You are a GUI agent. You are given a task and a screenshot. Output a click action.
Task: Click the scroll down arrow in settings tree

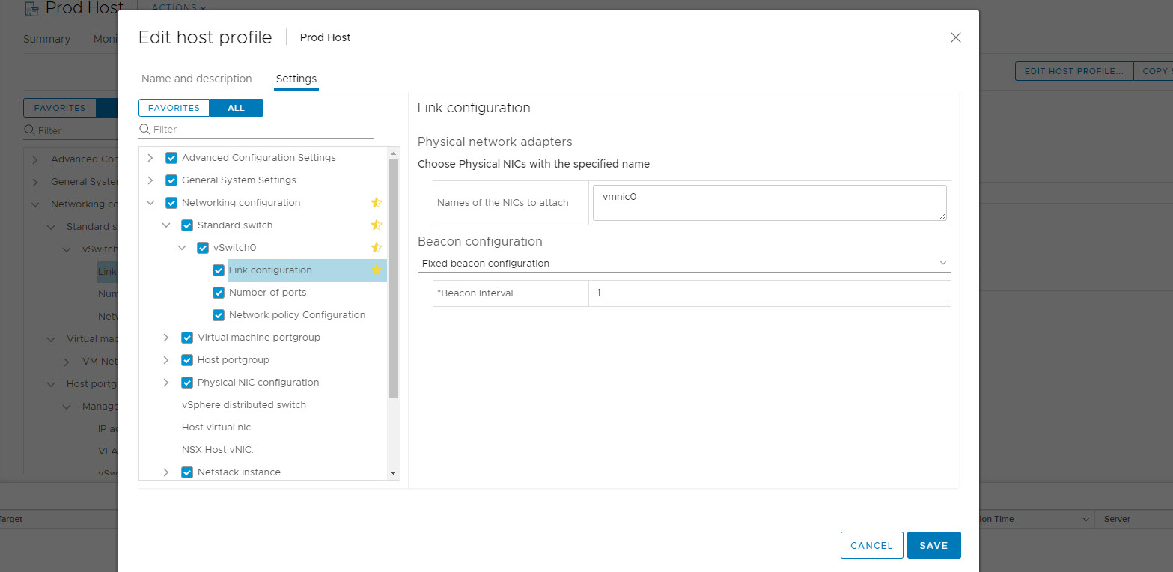(393, 473)
